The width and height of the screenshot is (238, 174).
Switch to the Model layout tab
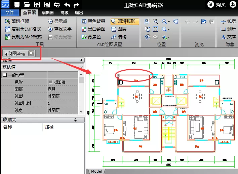(x=96, y=171)
